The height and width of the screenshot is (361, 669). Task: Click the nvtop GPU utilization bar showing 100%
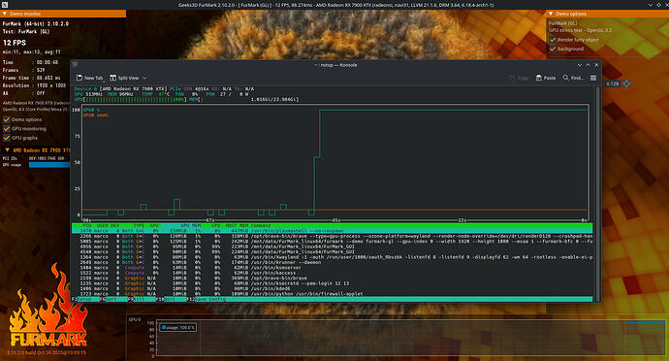(x=131, y=99)
